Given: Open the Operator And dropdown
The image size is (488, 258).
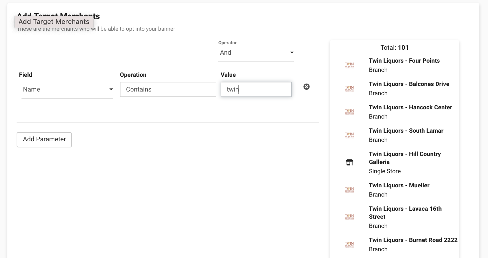Looking at the screenshot, I should pos(256,53).
